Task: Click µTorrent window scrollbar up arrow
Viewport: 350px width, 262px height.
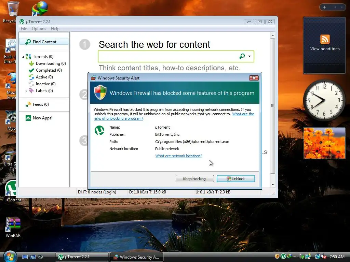Action: 272,35
